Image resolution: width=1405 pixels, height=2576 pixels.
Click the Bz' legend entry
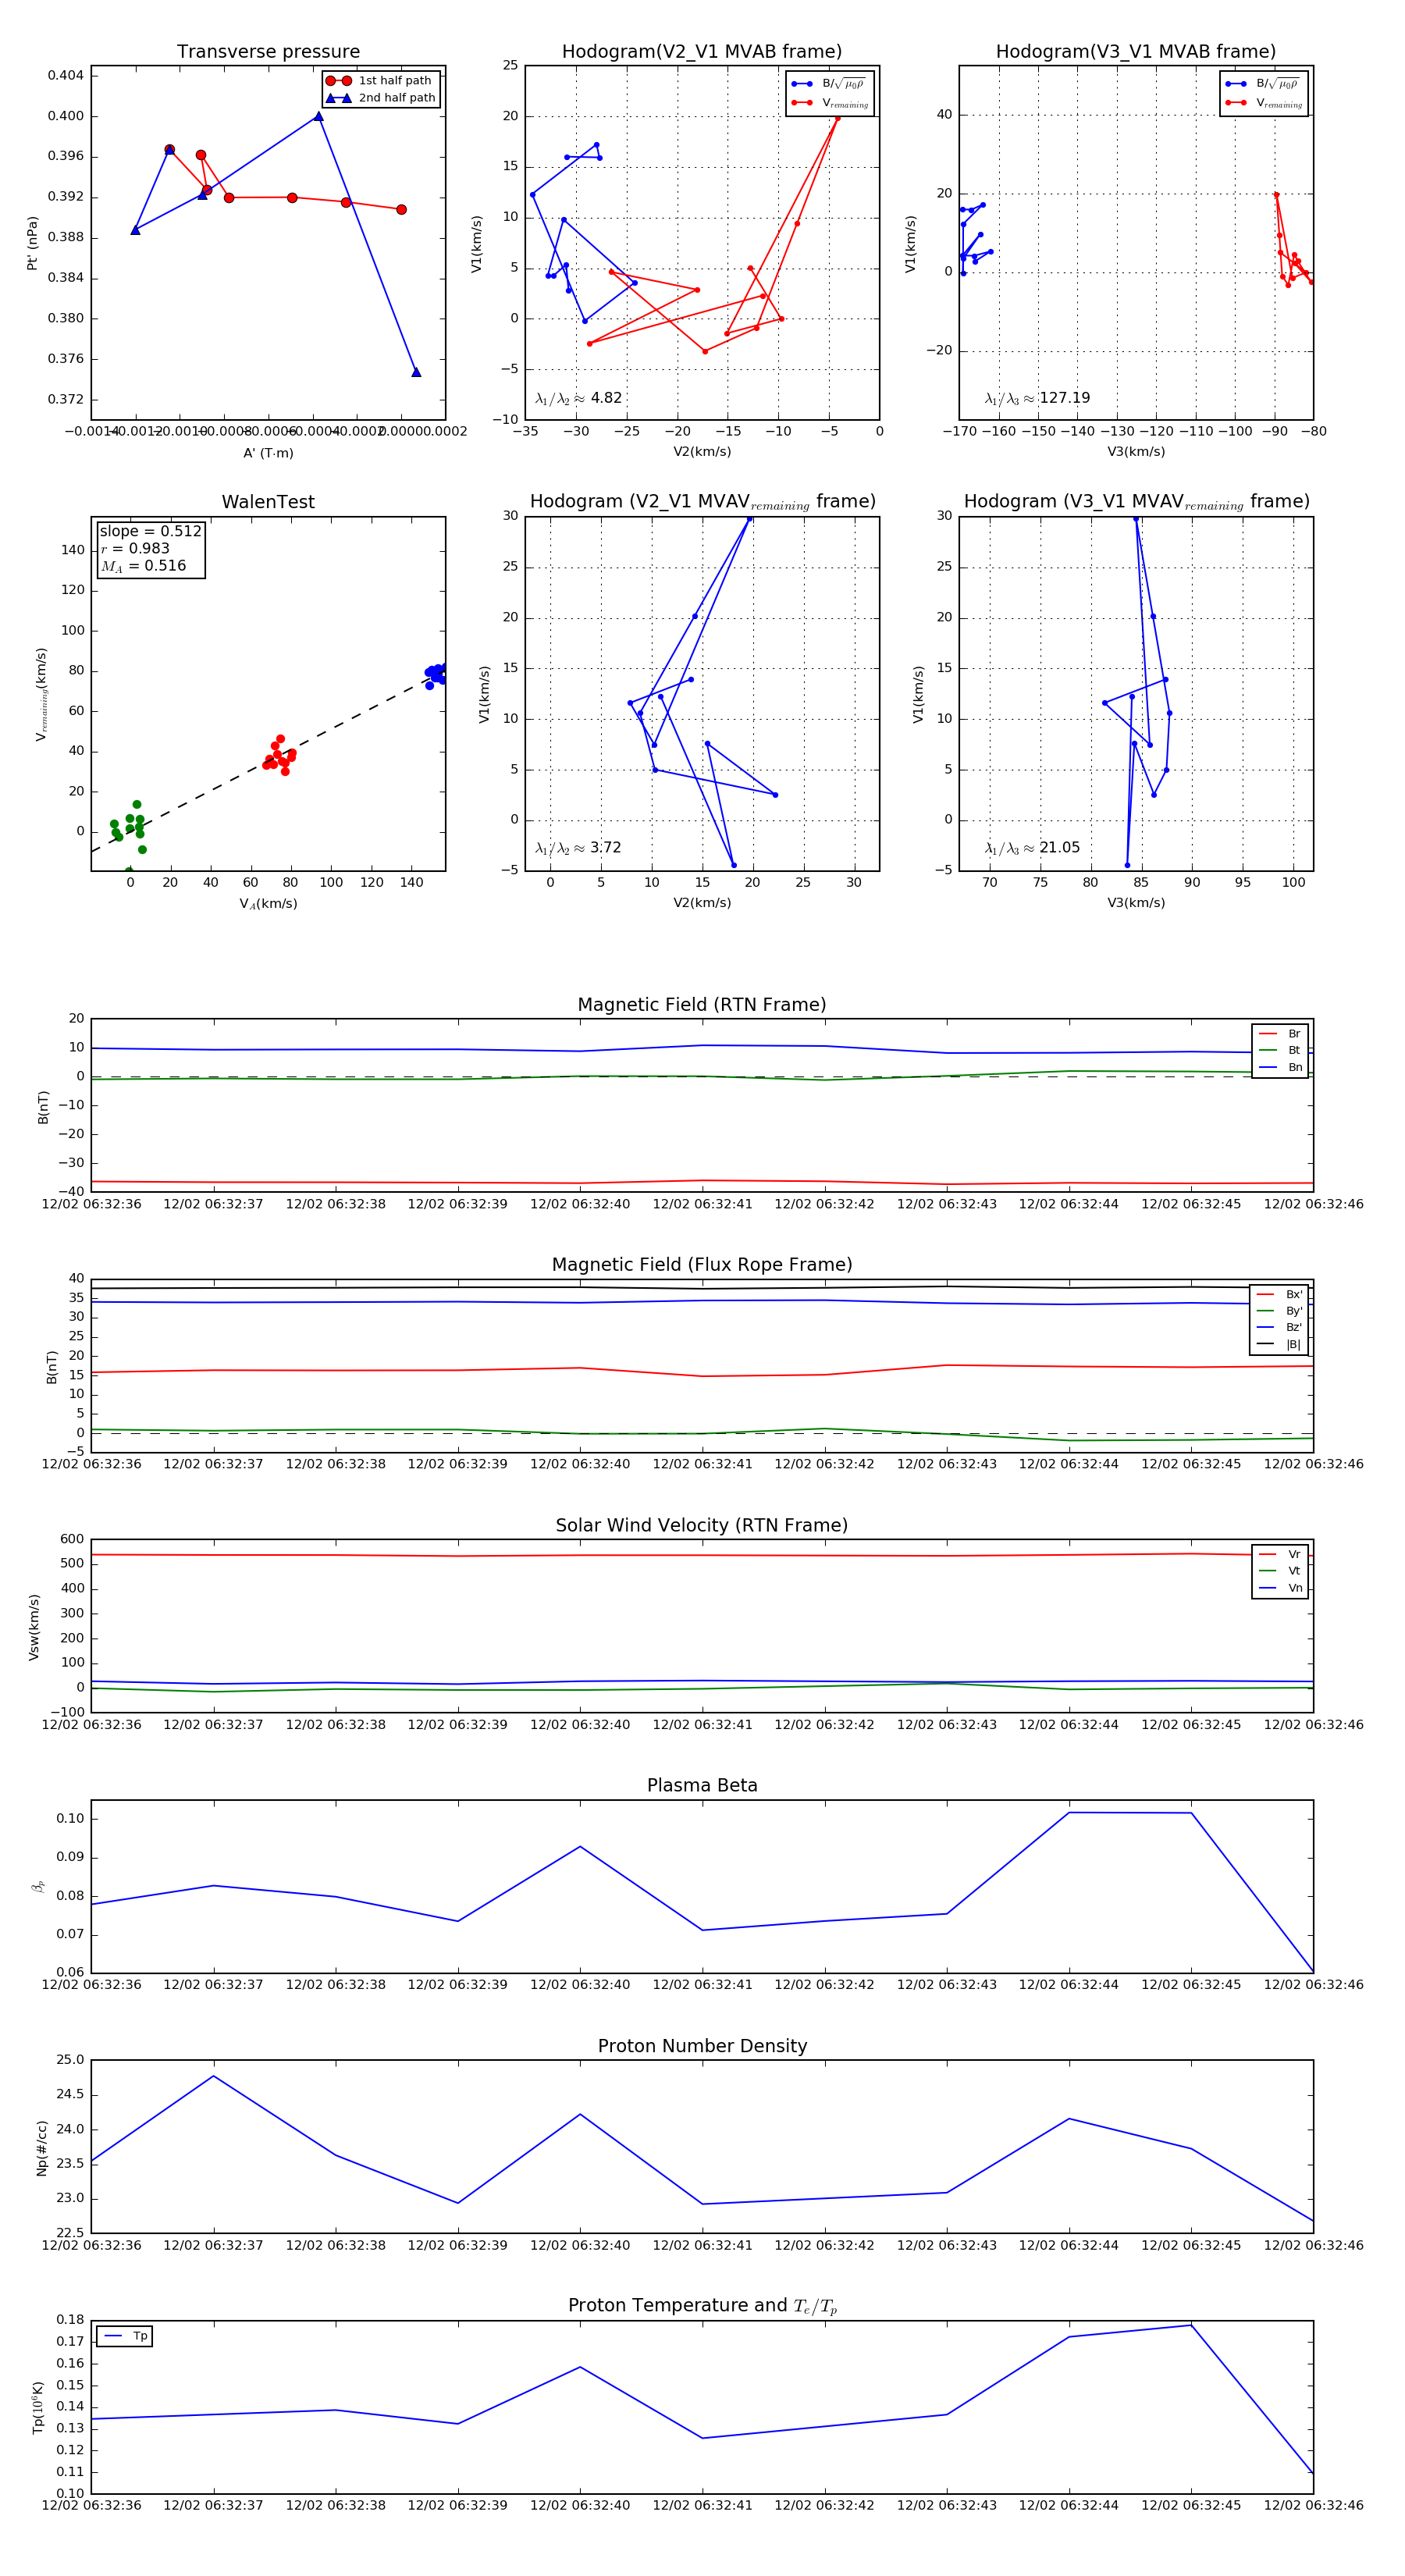pyautogui.click(x=1279, y=1327)
